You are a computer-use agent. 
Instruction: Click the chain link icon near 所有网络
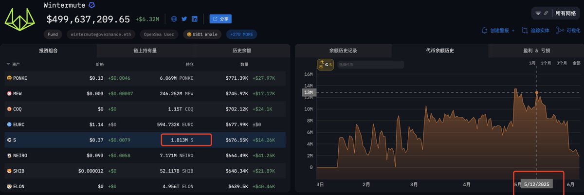click(x=546, y=13)
